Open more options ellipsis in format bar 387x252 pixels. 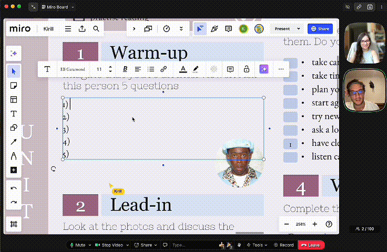(x=281, y=69)
